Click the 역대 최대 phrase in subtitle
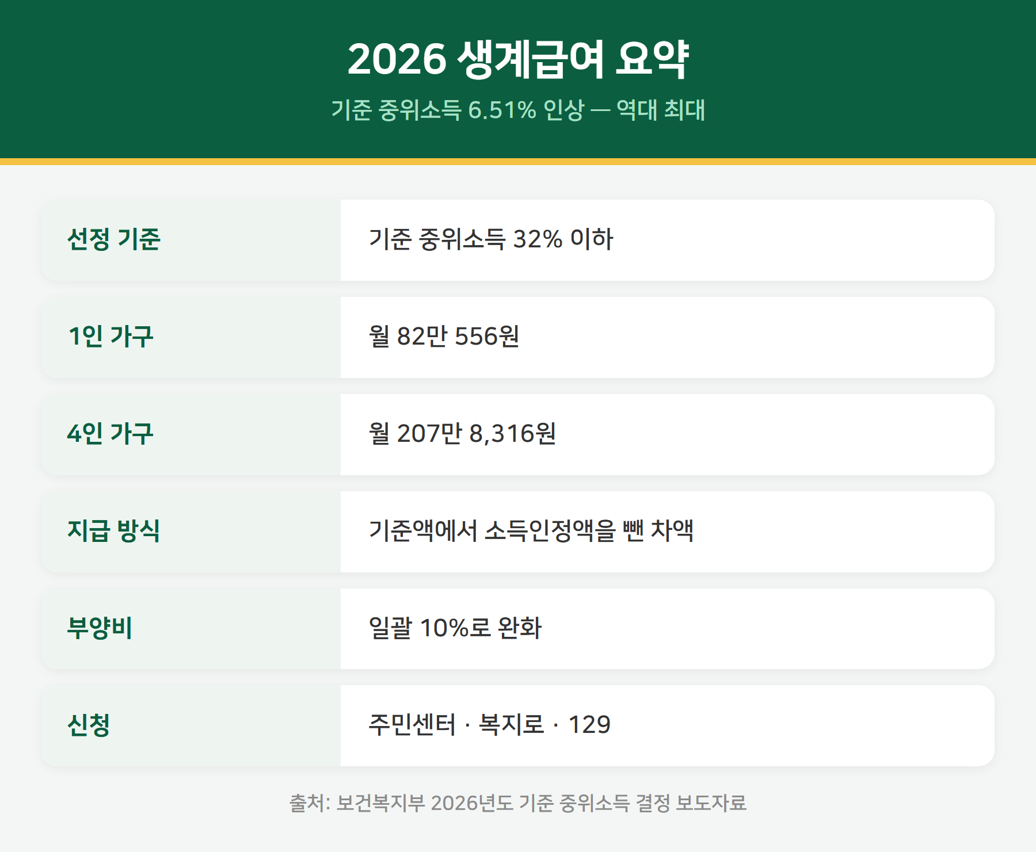The width and height of the screenshot is (1036, 852). [661, 109]
